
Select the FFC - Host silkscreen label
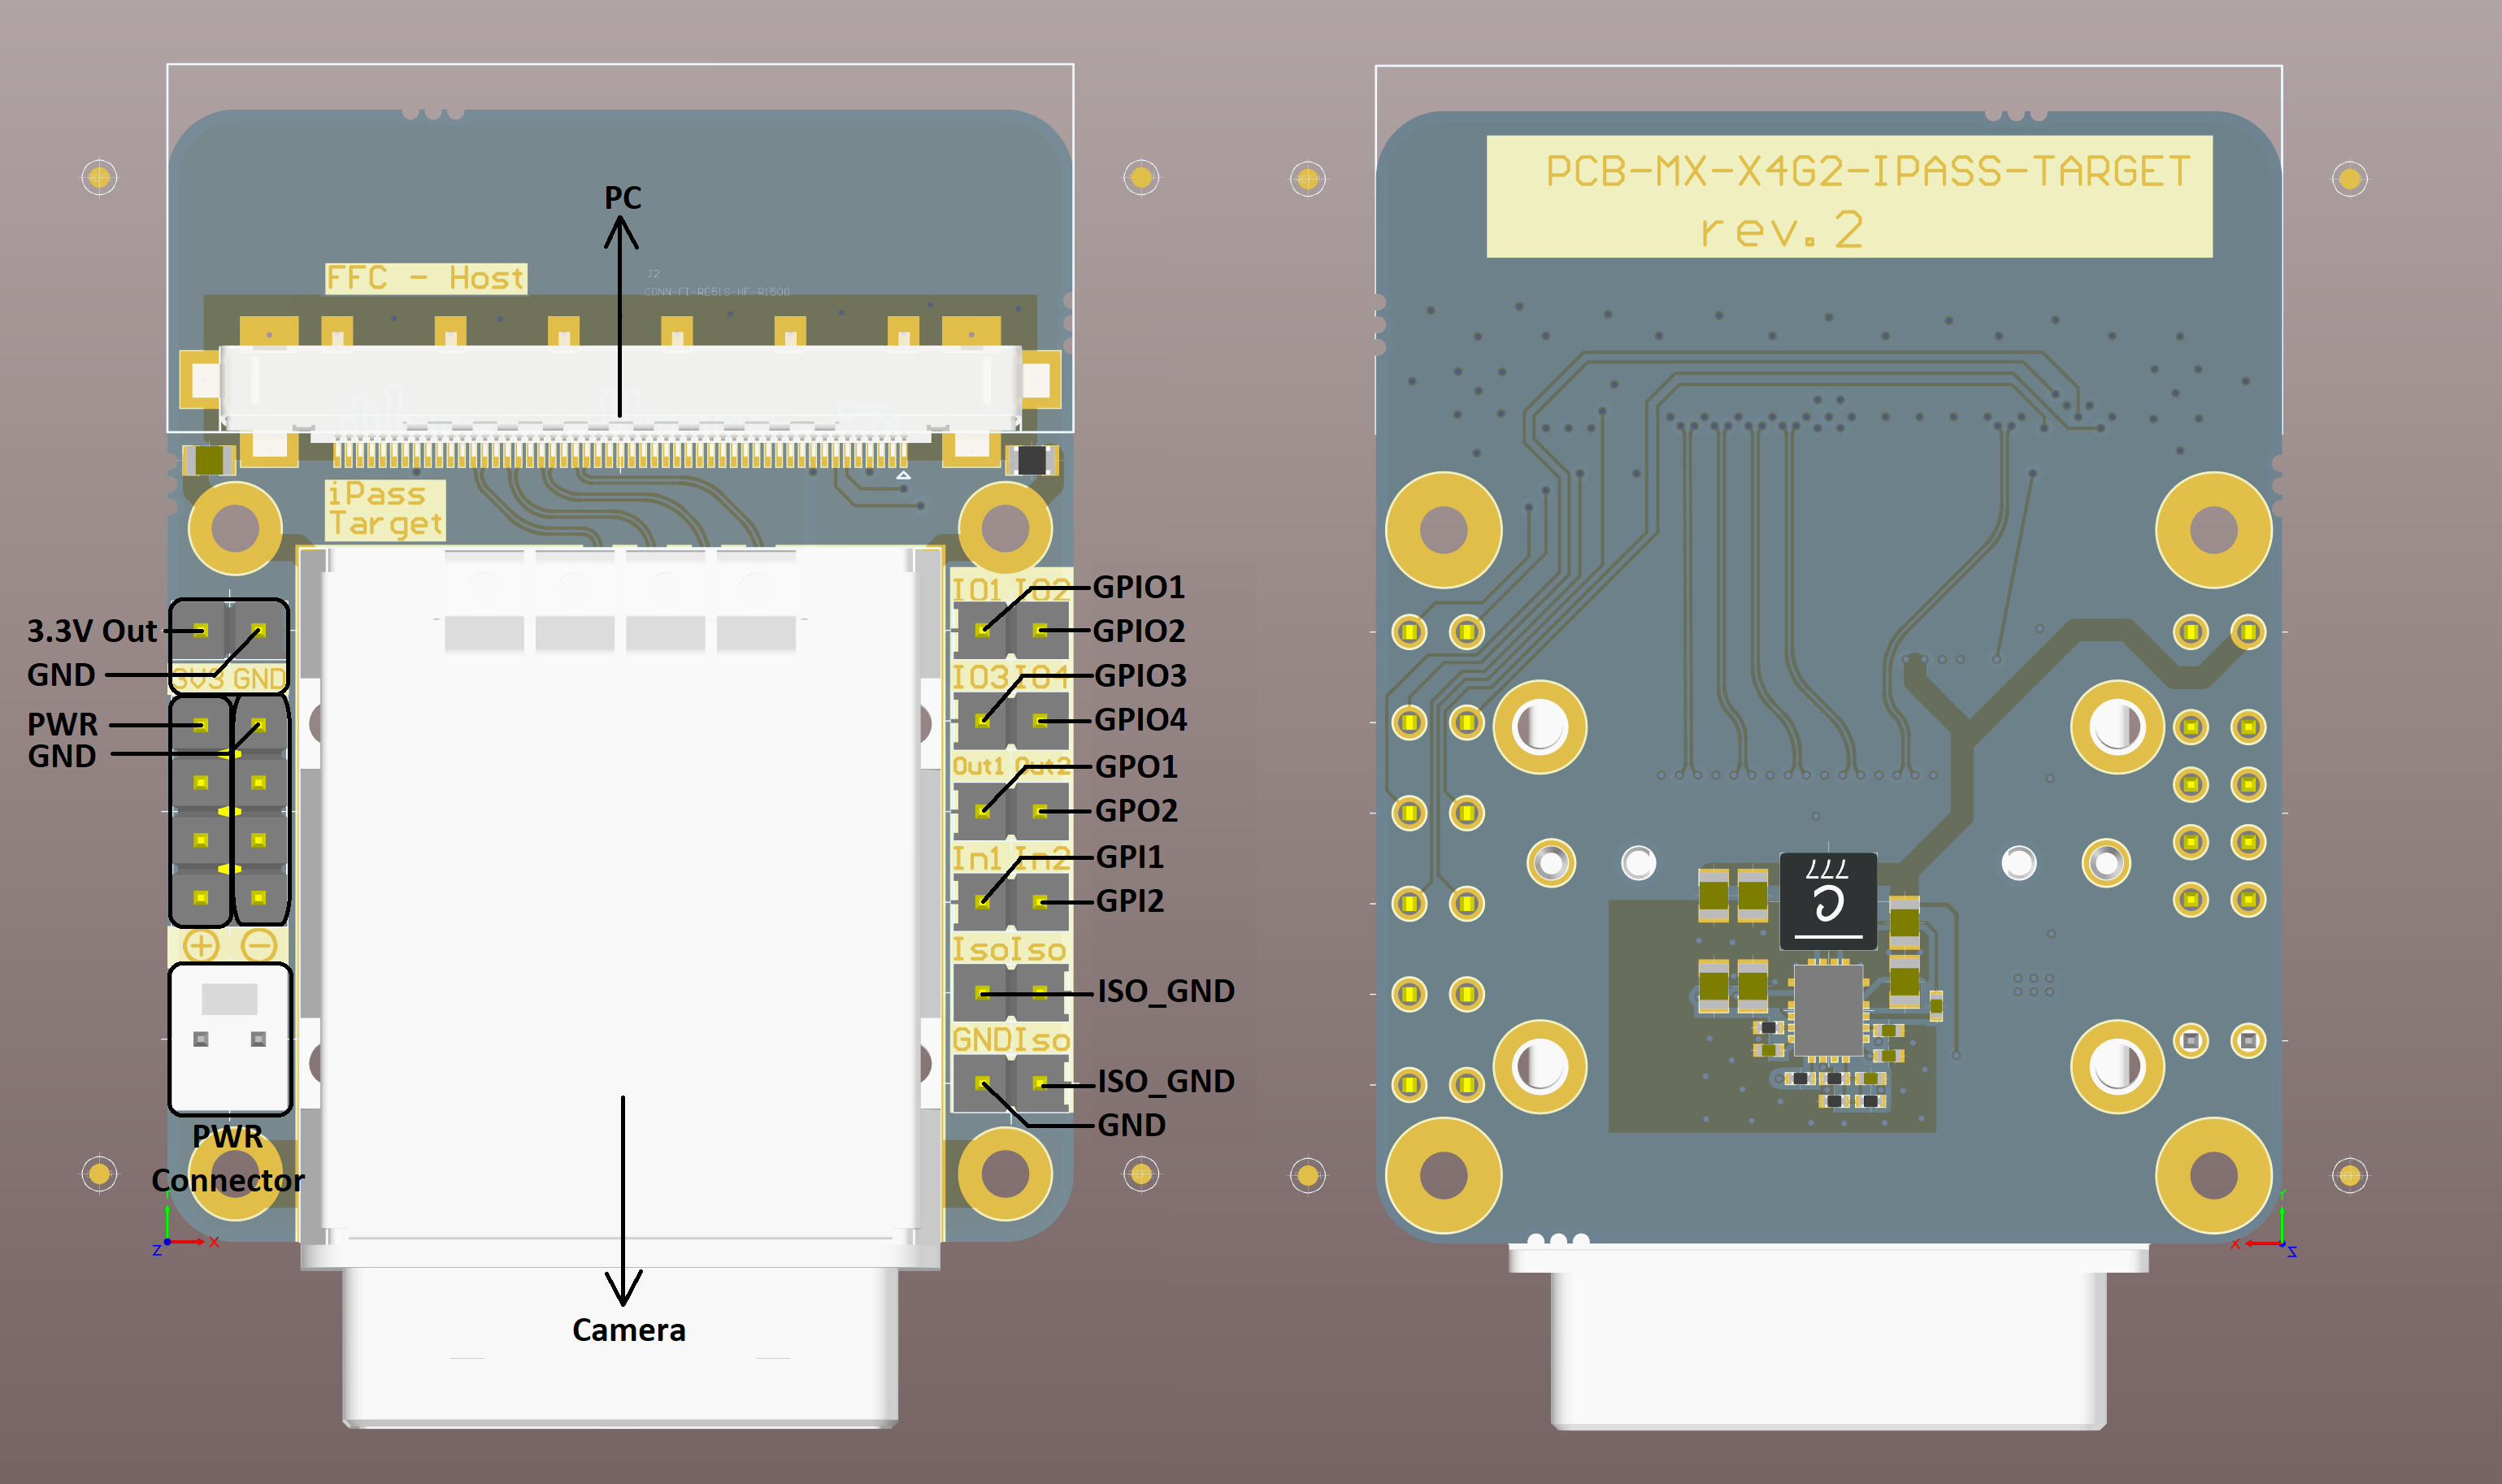tap(425, 277)
